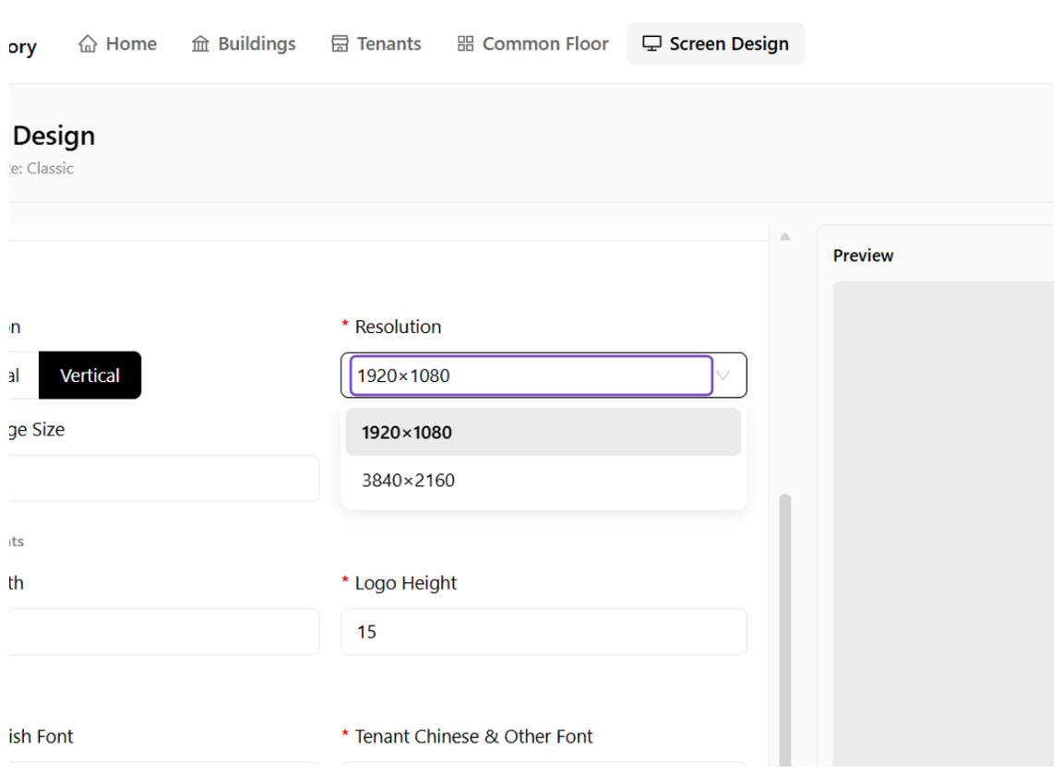
Task: Click the Logo Height field
Action: coord(543,632)
